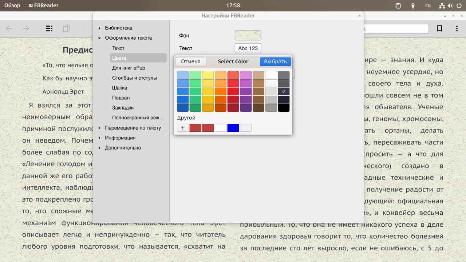Expand the Библиотека tree arrow
The height and width of the screenshot is (262, 466).
99,28
